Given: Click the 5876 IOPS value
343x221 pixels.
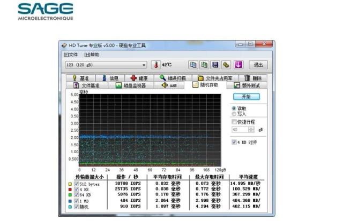Looking at the screenshot, I should 129,194.
